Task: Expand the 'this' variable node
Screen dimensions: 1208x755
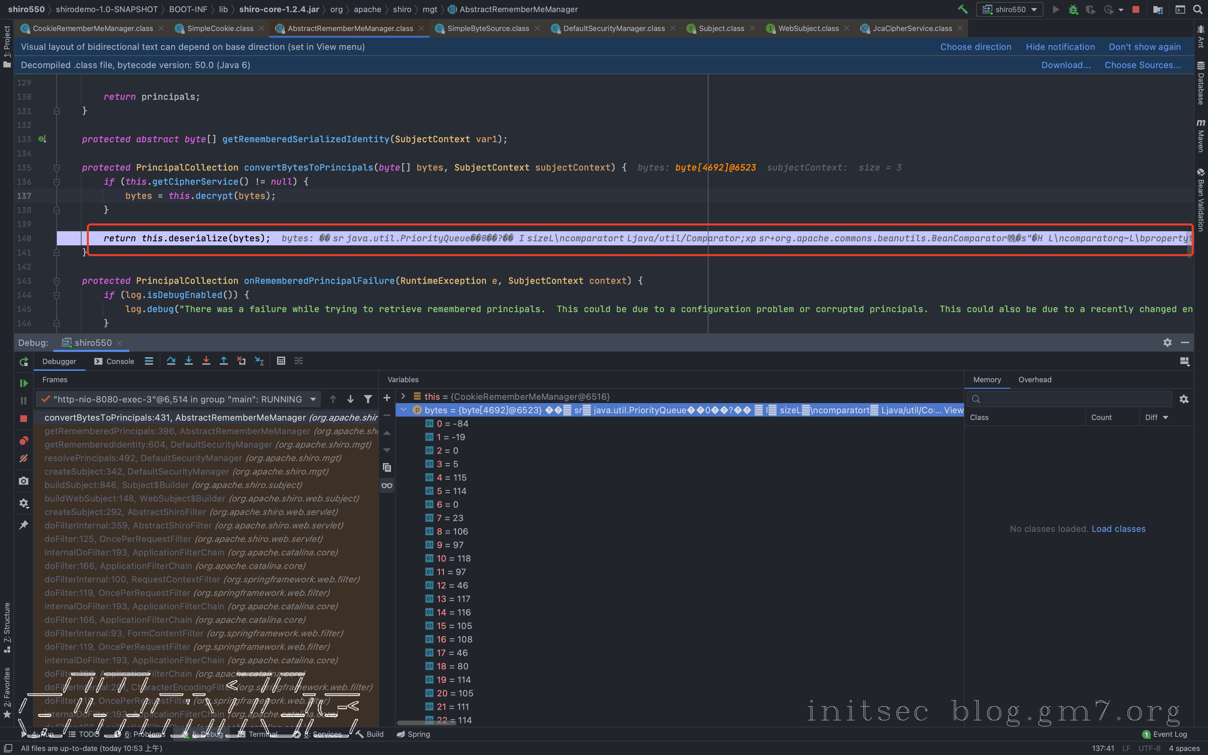Action: (x=403, y=396)
